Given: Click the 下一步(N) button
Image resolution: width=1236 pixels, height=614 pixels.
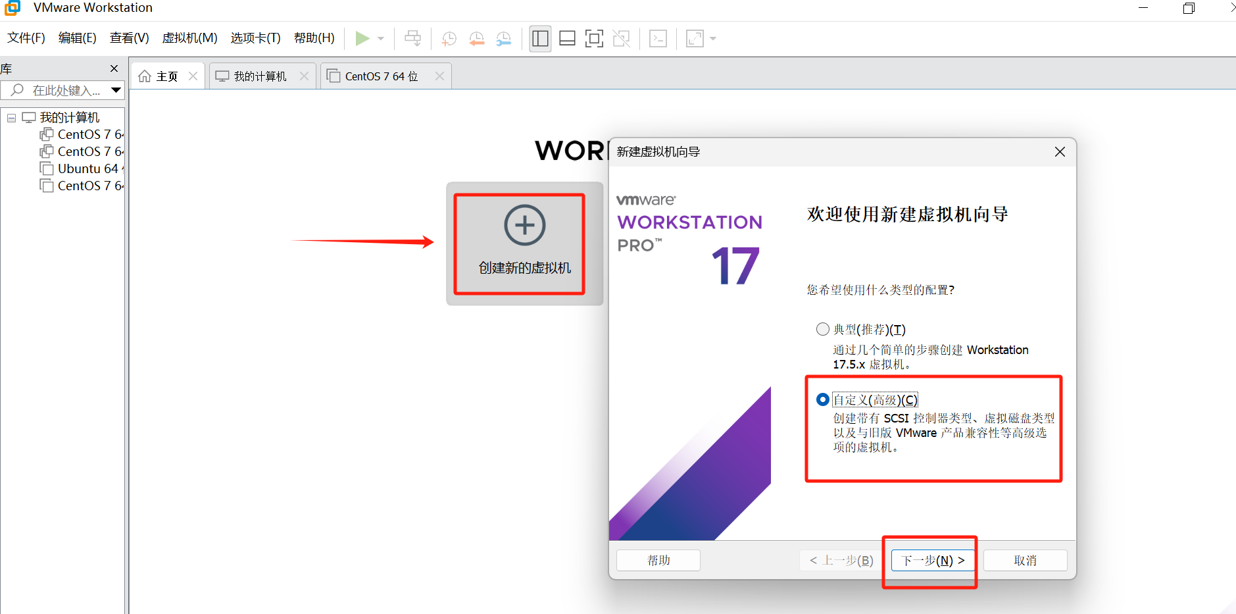Looking at the screenshot, I should click(x=933, y=560).
